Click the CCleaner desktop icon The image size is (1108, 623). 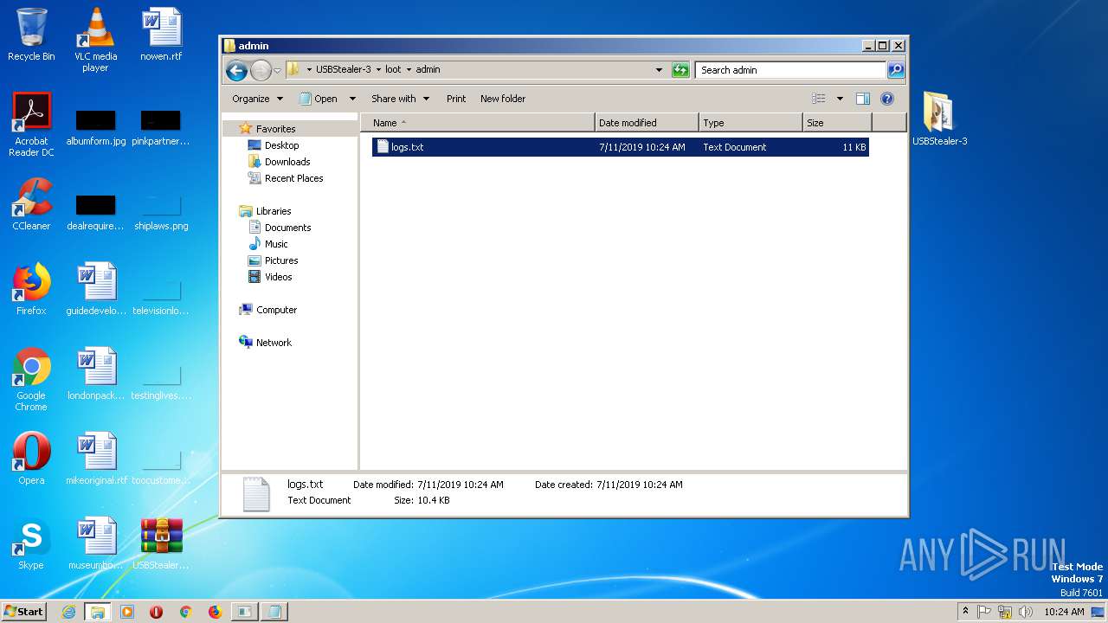click(31, 205)
